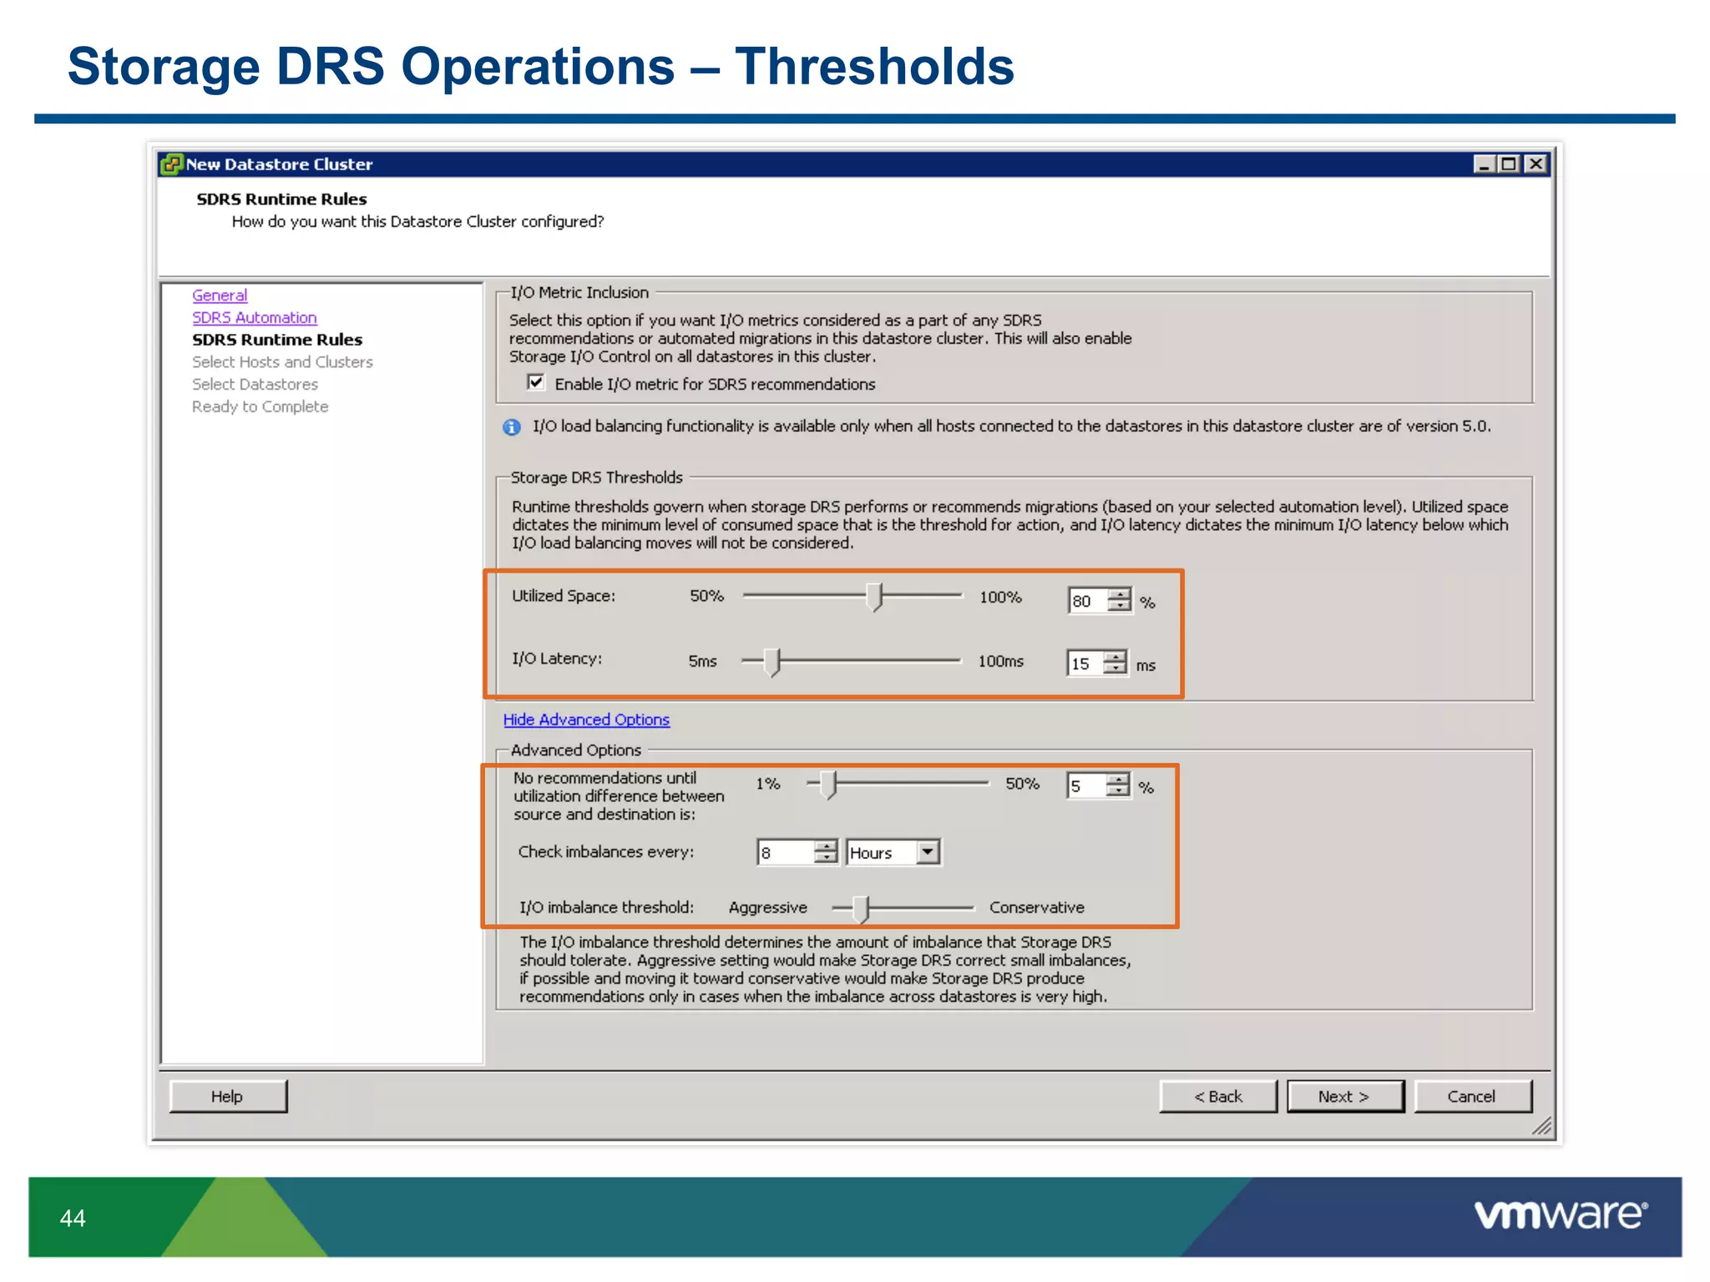Viewport: 1710px width, 1282px height.
Task: Decrease utilization difference with down spinner
Action: (1118, 791)
